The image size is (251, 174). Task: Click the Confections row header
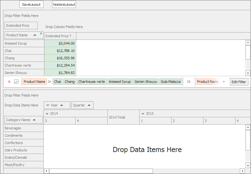23,143
